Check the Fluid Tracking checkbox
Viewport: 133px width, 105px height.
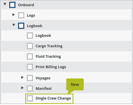click(30, 56)
